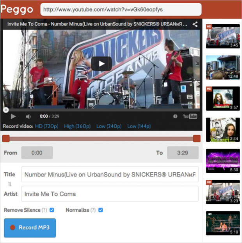Click the Remove Silence help (?) icon
The width and height of the screenshot is (242, 243).
click(44, 210)
